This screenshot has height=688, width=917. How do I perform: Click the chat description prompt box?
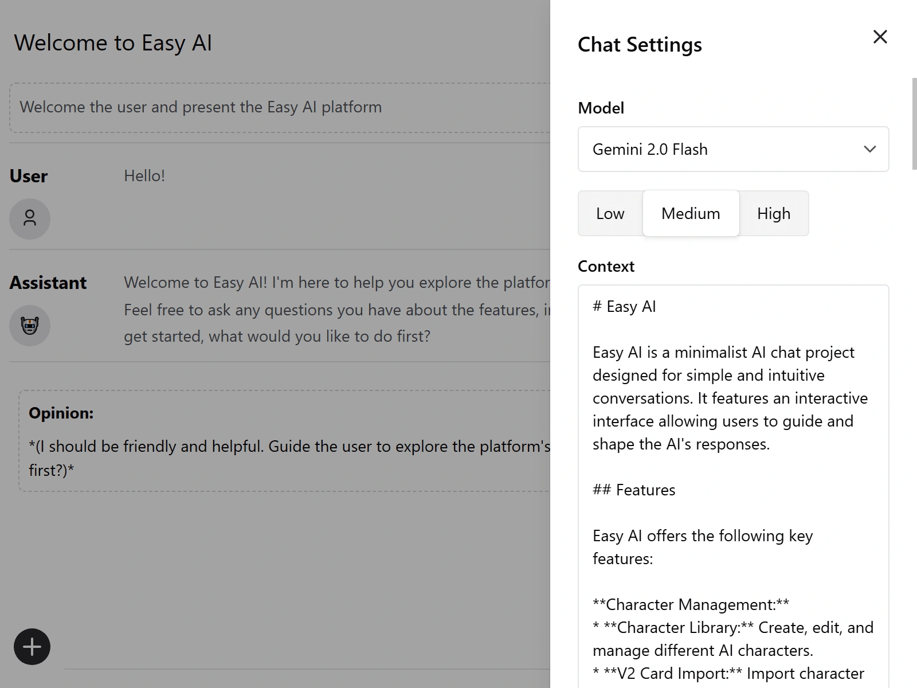coord(280,107)
